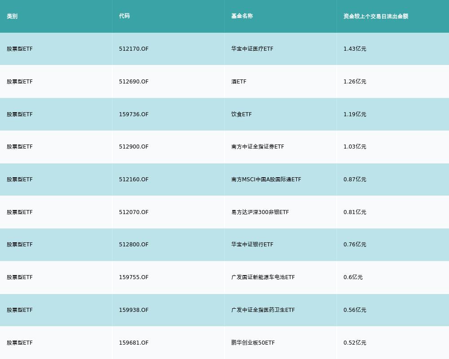Select fund code 512800.OF
This screenshot has width=449, height=359.
click(134, 245)
